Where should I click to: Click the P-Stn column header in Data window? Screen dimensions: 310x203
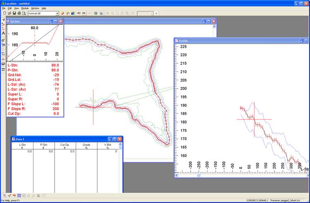coord(44,146)
